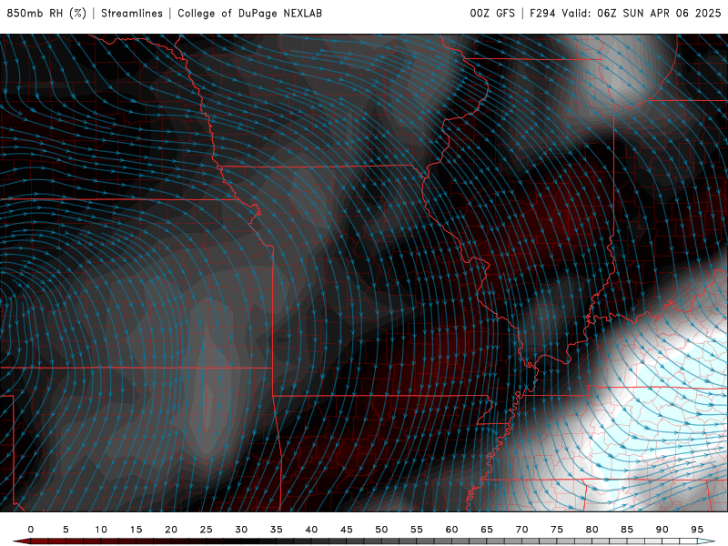728x546 pixels.
Task: Click the "20" value on the legend
Action: 171,530
